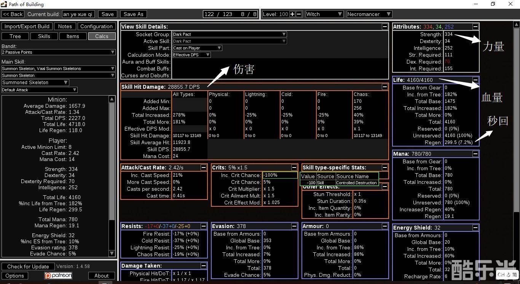Image resolution: width=520 pixels, height=284 pixels.
Task: Click the Import/Export Build button
Action: point(27,26)
